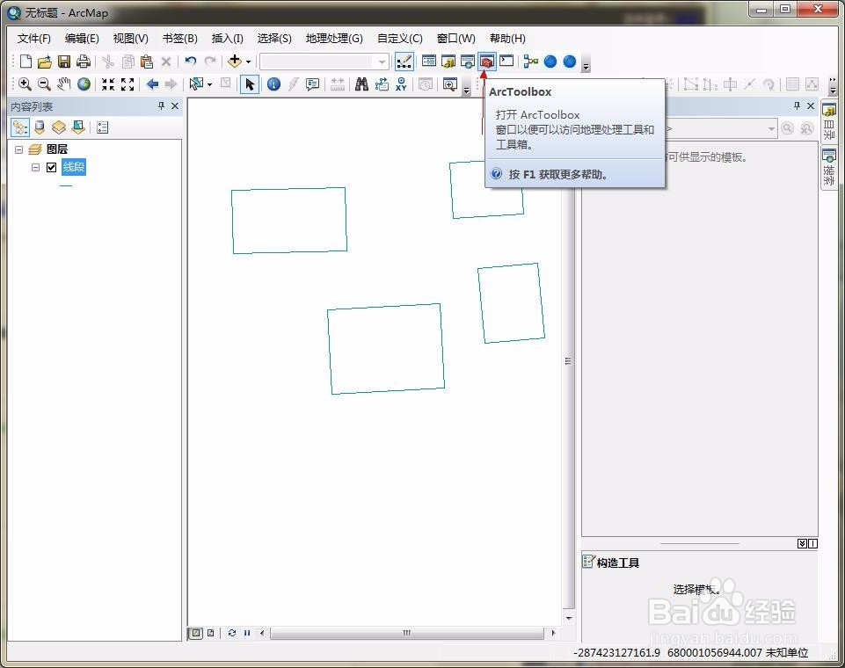Open the Add Data dropdown arrow
The image size is (845, 668).
249,62
